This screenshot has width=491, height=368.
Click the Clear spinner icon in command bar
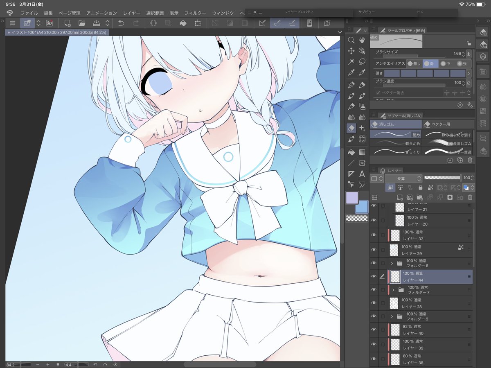(x=153, y=23)
